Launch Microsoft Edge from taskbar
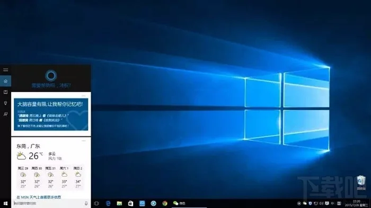This screenshot has height=208, width=371. pos(108,203)
